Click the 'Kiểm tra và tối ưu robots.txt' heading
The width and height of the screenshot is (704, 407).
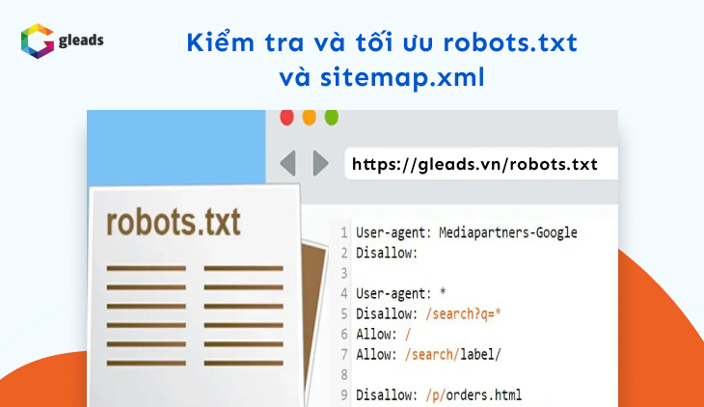[x=383, y=43]
